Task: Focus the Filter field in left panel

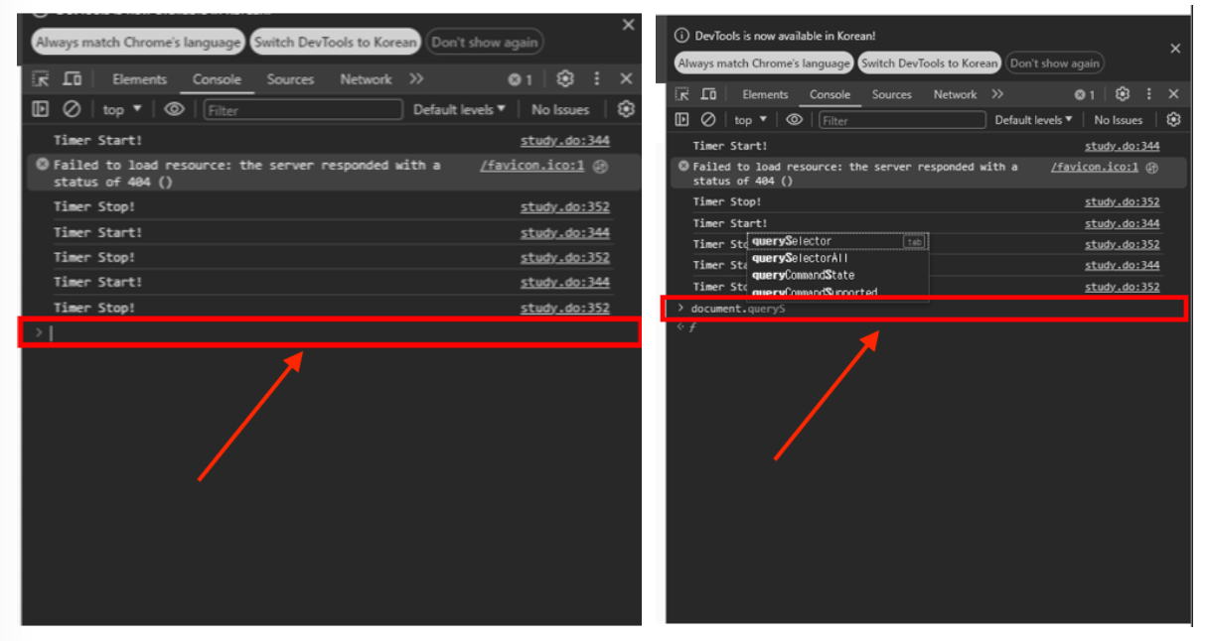Action: click(x=303, y=109)
